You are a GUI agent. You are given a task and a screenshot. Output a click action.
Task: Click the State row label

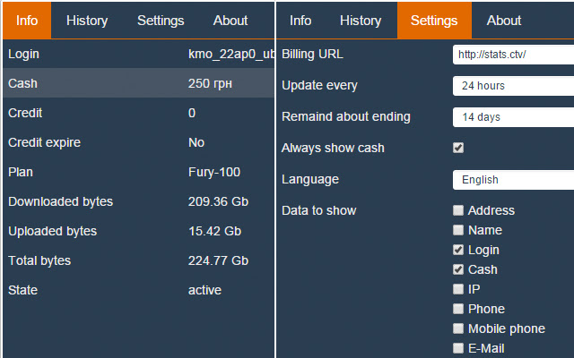[x=22, y=290]
